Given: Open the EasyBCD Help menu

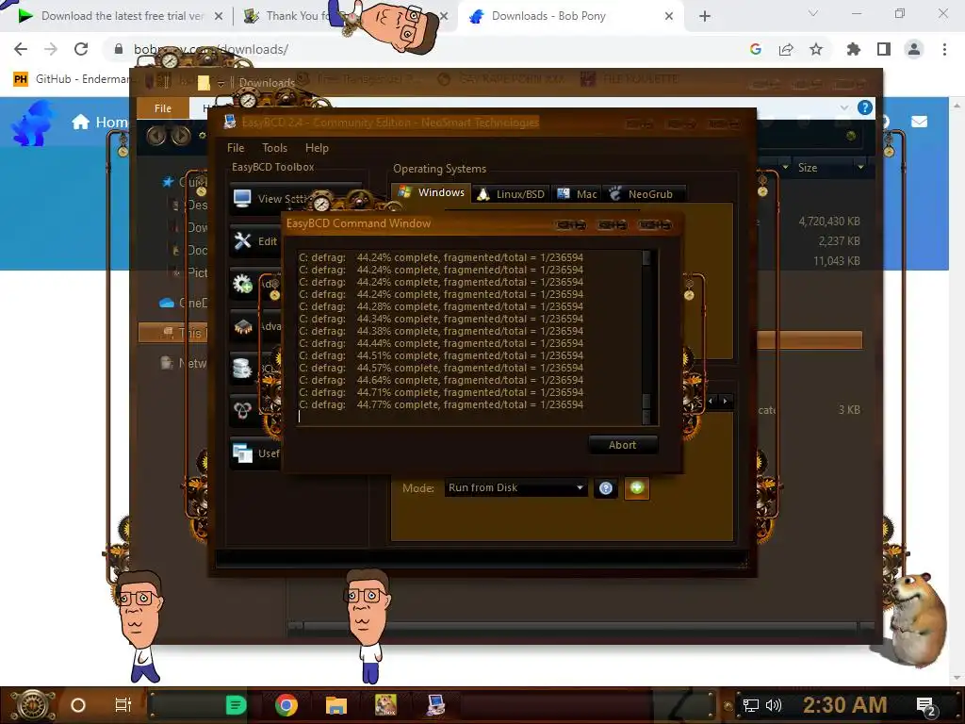Looking at the screenshot, I should pos(317,148).
